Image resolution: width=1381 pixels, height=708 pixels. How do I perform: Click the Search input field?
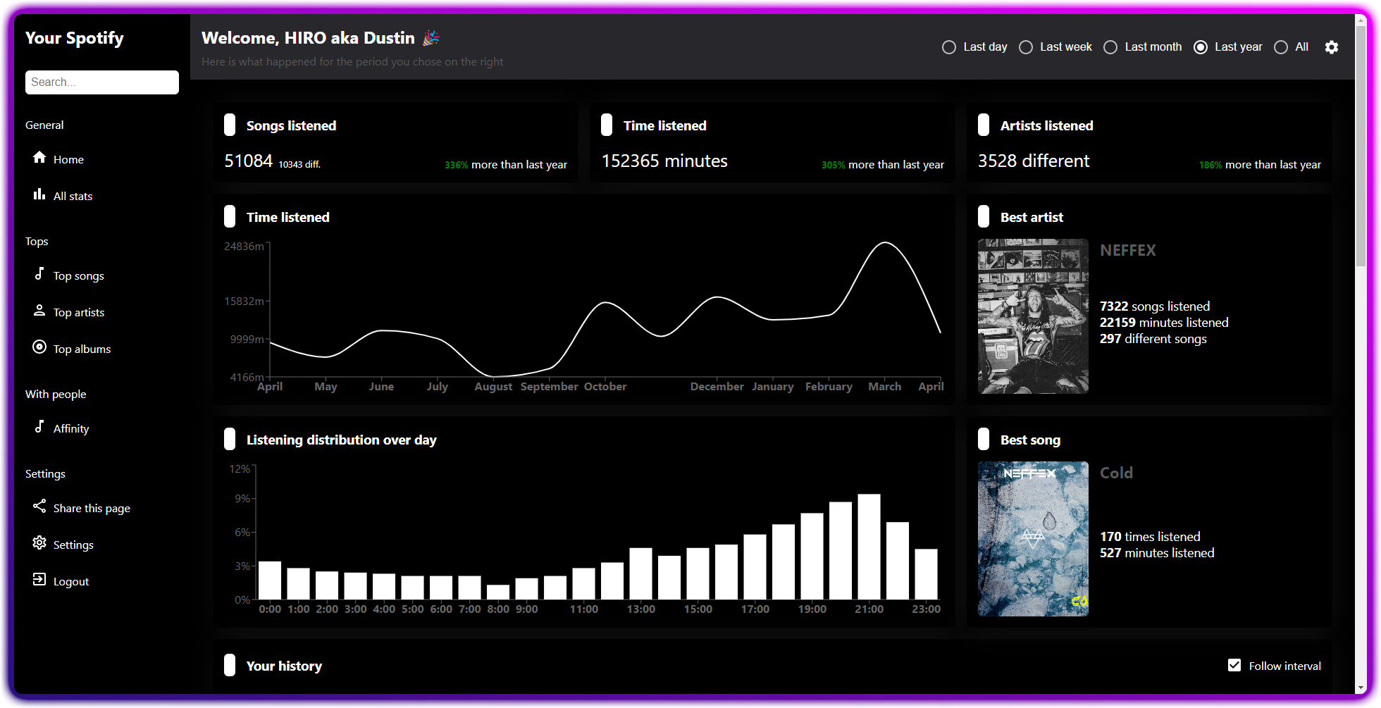[102, 82]
